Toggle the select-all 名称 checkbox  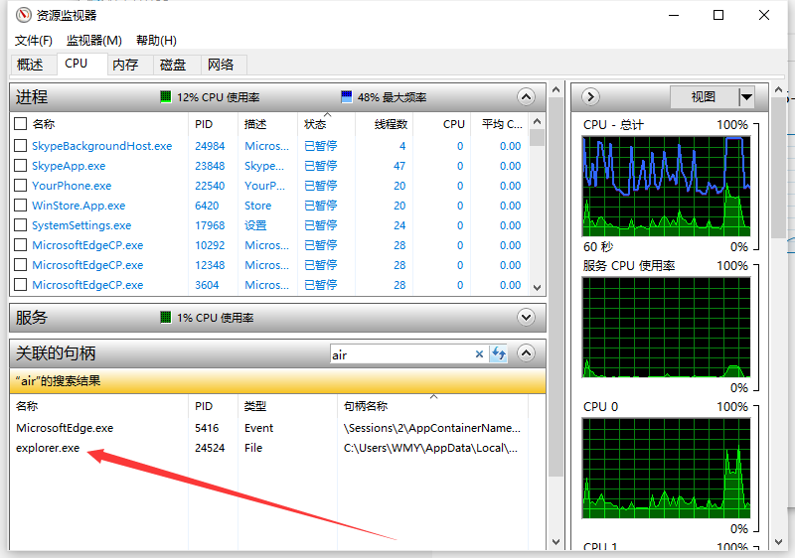pos(20,124)
